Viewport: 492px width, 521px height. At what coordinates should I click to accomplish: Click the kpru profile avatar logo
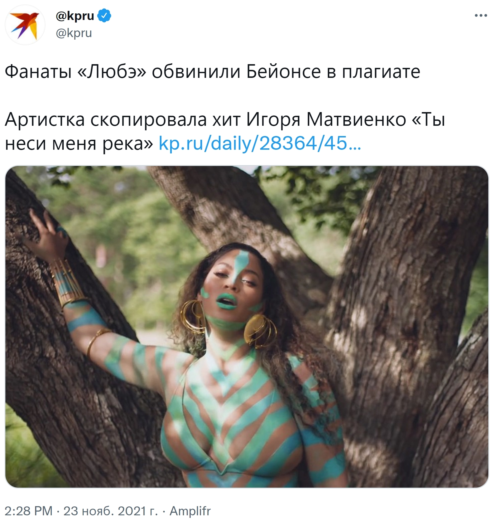click(x=25, y=25)
